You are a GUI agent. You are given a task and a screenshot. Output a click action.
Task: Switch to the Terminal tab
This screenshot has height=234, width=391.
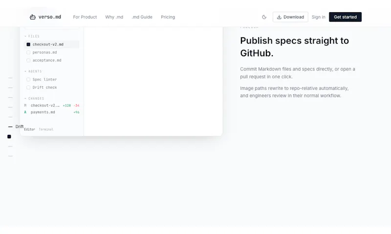coord(46,129)
